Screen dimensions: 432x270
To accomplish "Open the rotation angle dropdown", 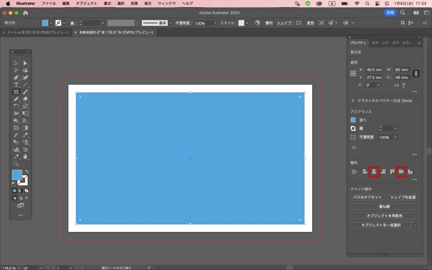I will point(378,85).
